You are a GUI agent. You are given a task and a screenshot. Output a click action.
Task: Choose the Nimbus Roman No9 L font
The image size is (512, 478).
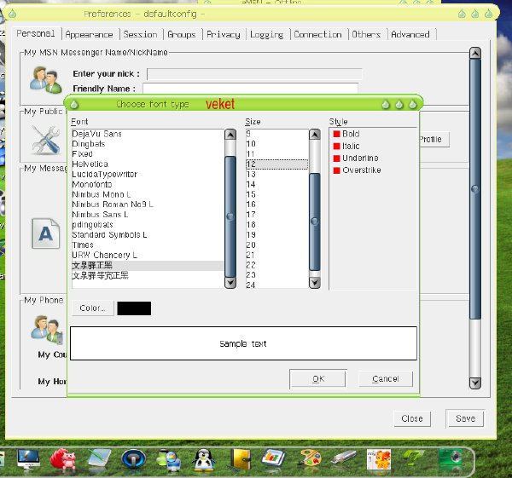coord(148,204)
